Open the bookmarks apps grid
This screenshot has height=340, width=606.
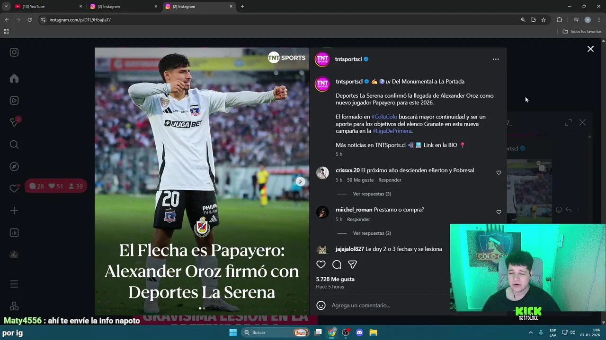tap(6, 32)
